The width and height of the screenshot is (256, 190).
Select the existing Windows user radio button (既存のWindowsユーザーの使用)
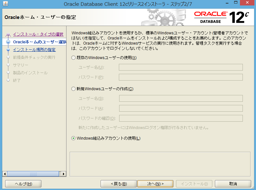(73, 57)
